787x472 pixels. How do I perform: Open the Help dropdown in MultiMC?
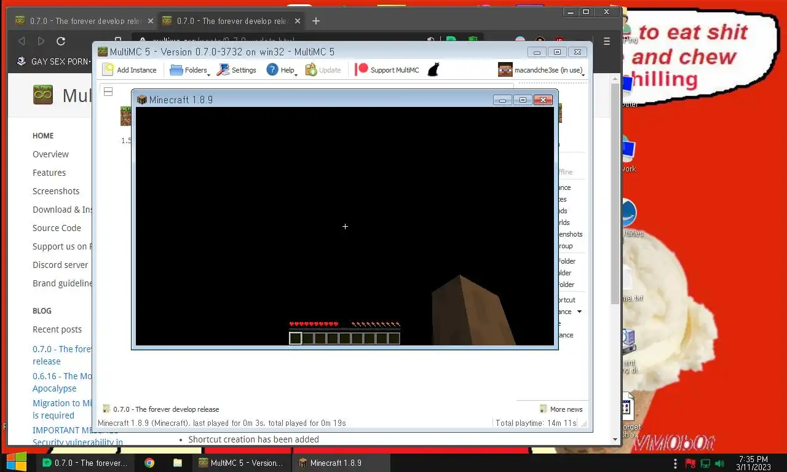pos(282,70)
